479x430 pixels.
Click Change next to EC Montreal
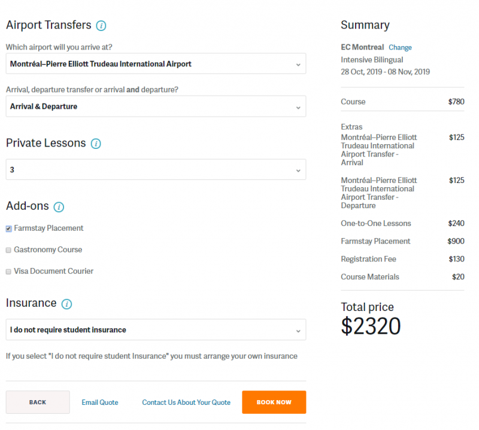(x=400, y=47)
